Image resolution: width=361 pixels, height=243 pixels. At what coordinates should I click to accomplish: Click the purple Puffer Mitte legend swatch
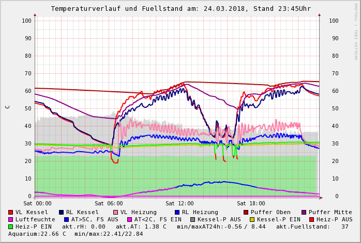(304, 213)
